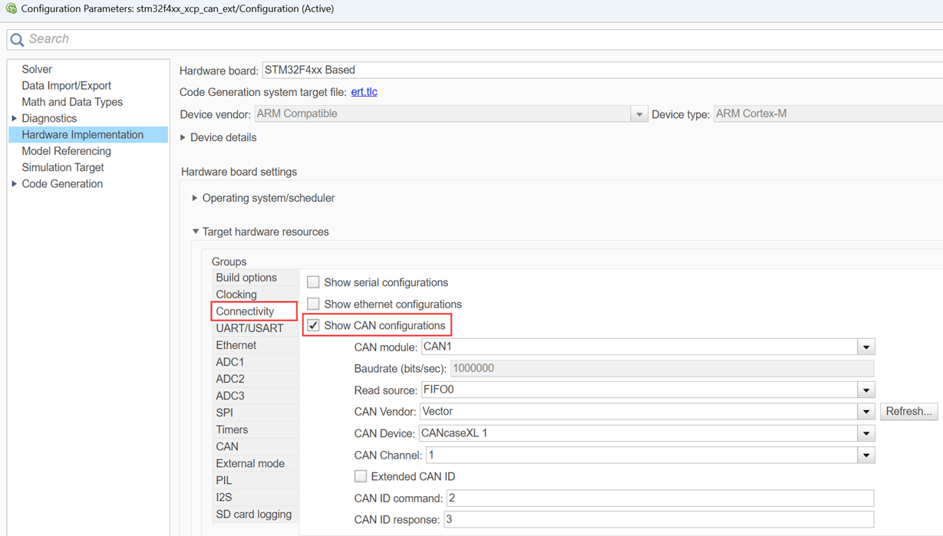Click the search magnifier icon
The height and width of the screenshot is (536, 943).
pos(17,39)
